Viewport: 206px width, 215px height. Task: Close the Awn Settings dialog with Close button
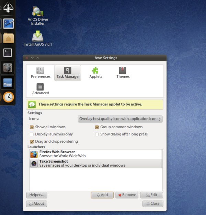click(x=153, y=204)
